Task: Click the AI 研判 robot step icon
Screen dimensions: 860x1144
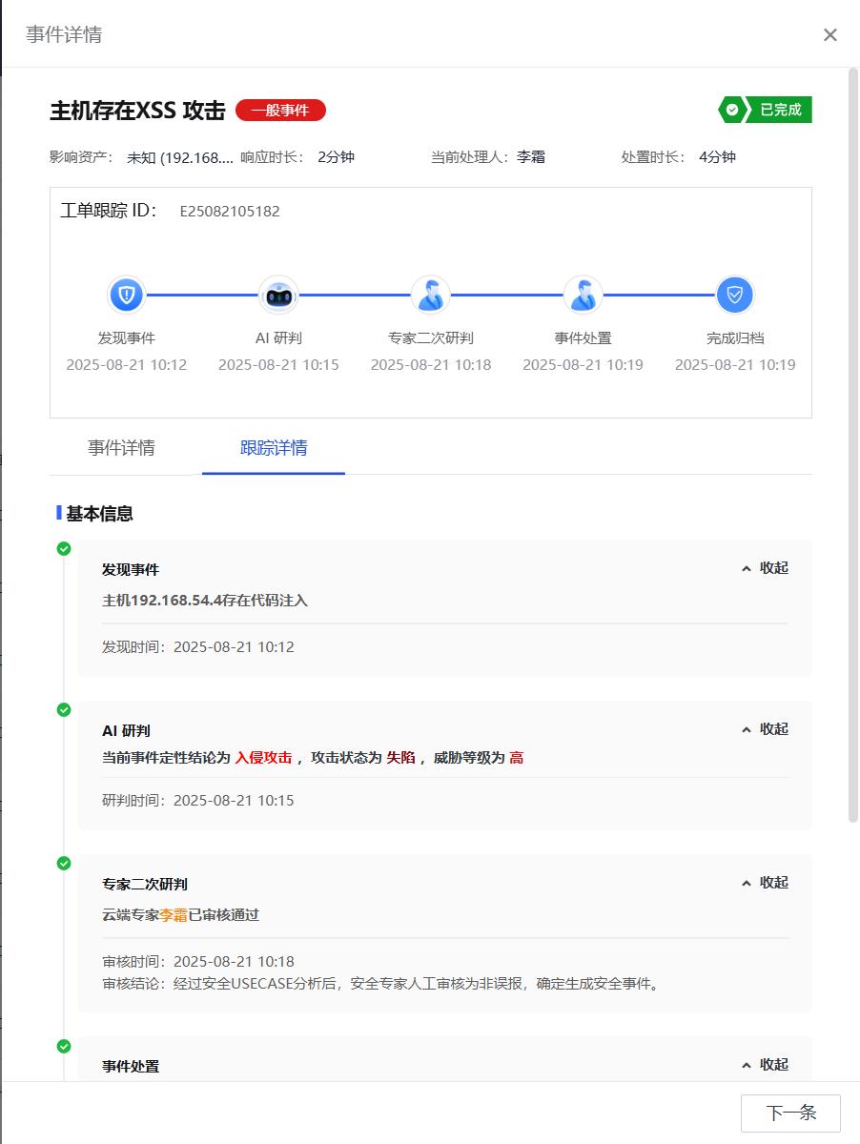Action: click(278, 295)
